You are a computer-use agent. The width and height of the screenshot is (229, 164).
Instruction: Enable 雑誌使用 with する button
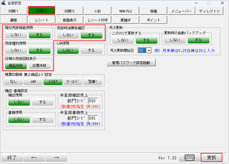(x=43, y=102)
